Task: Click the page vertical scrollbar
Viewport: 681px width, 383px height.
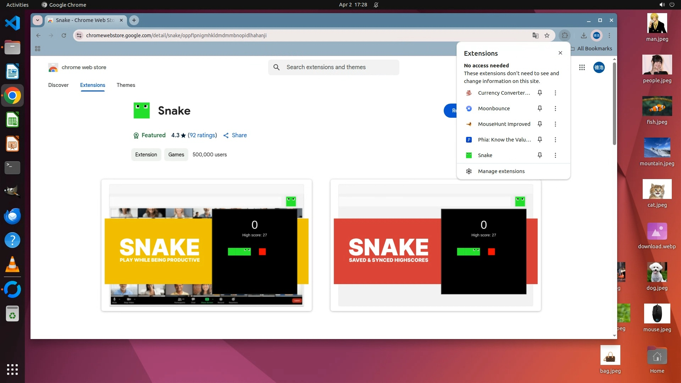Action: [x=614, y=104]
